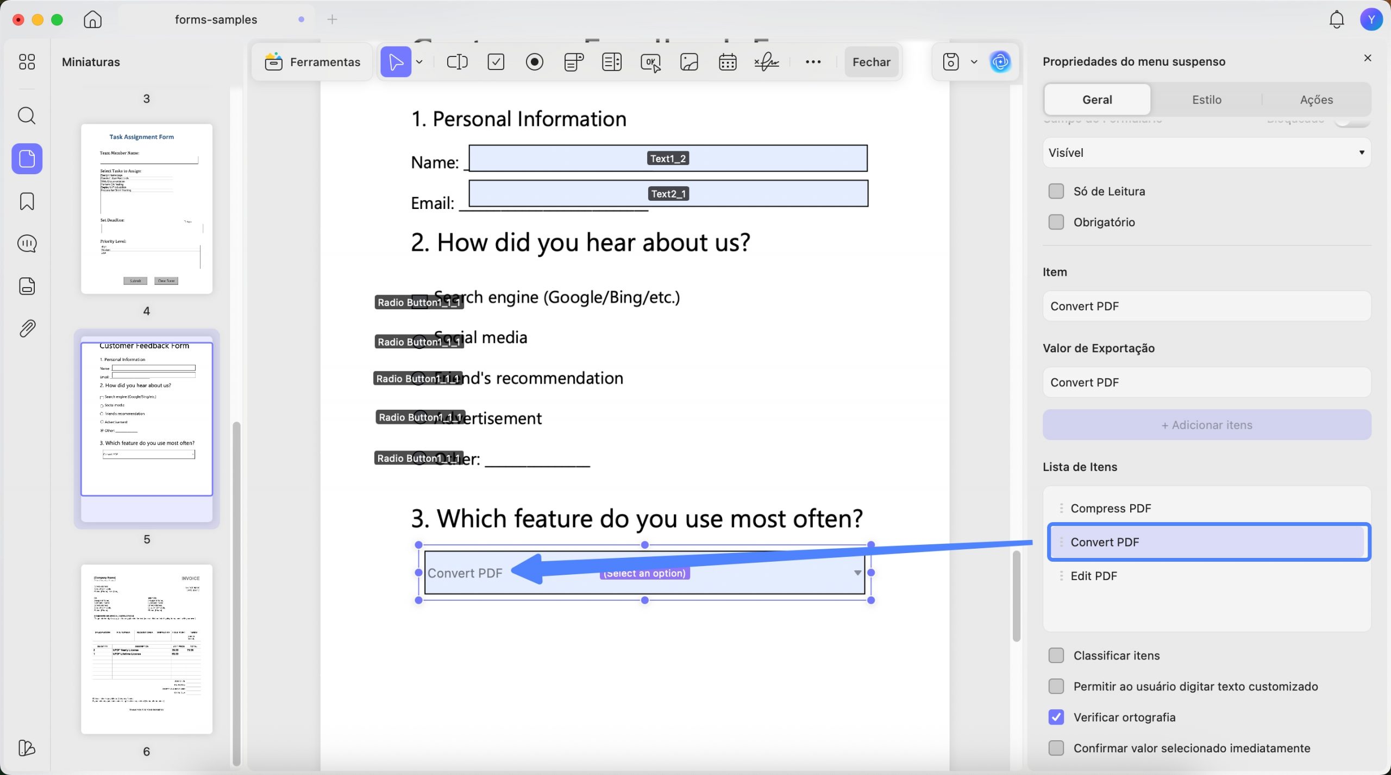
Task: Add a new tab with plus icon
Action: pyautogui.click(x=333, y=20)
